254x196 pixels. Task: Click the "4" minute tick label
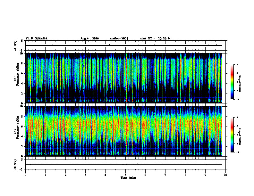(106, 175)
